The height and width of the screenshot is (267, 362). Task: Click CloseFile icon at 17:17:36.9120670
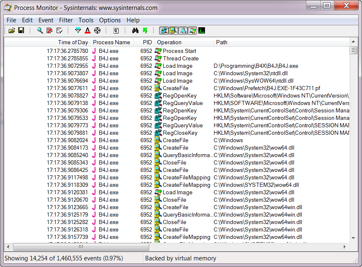(158, 200)
